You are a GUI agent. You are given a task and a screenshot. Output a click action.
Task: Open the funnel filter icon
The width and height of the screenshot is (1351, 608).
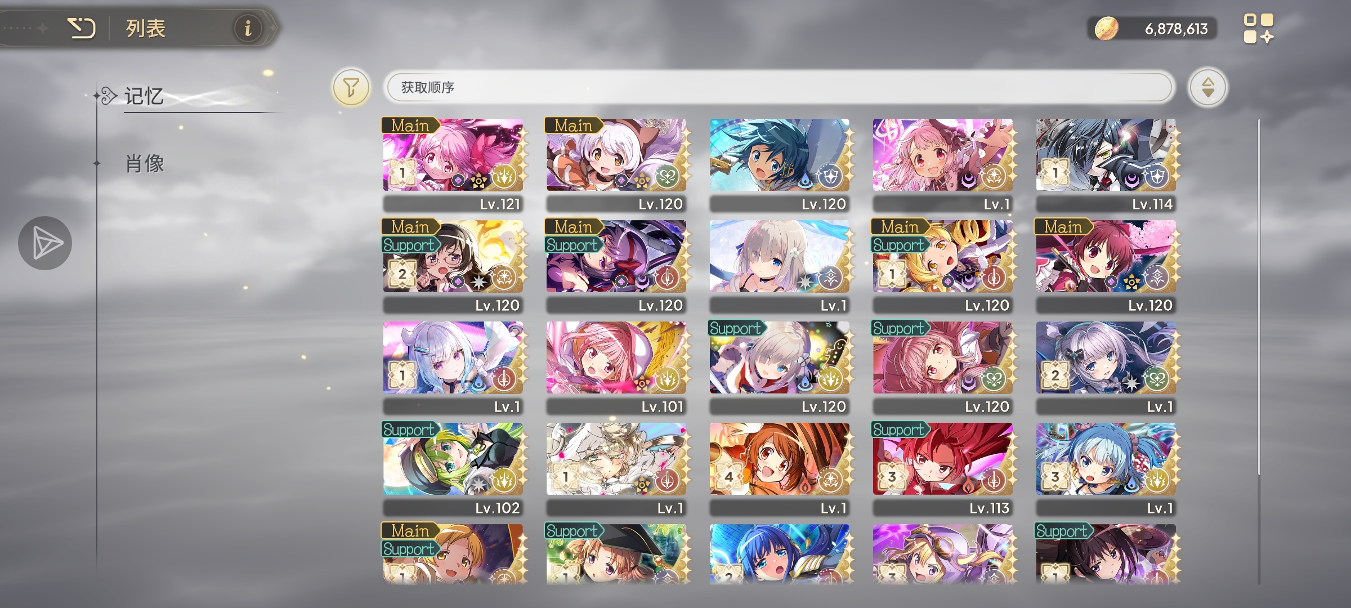[351, 87]
